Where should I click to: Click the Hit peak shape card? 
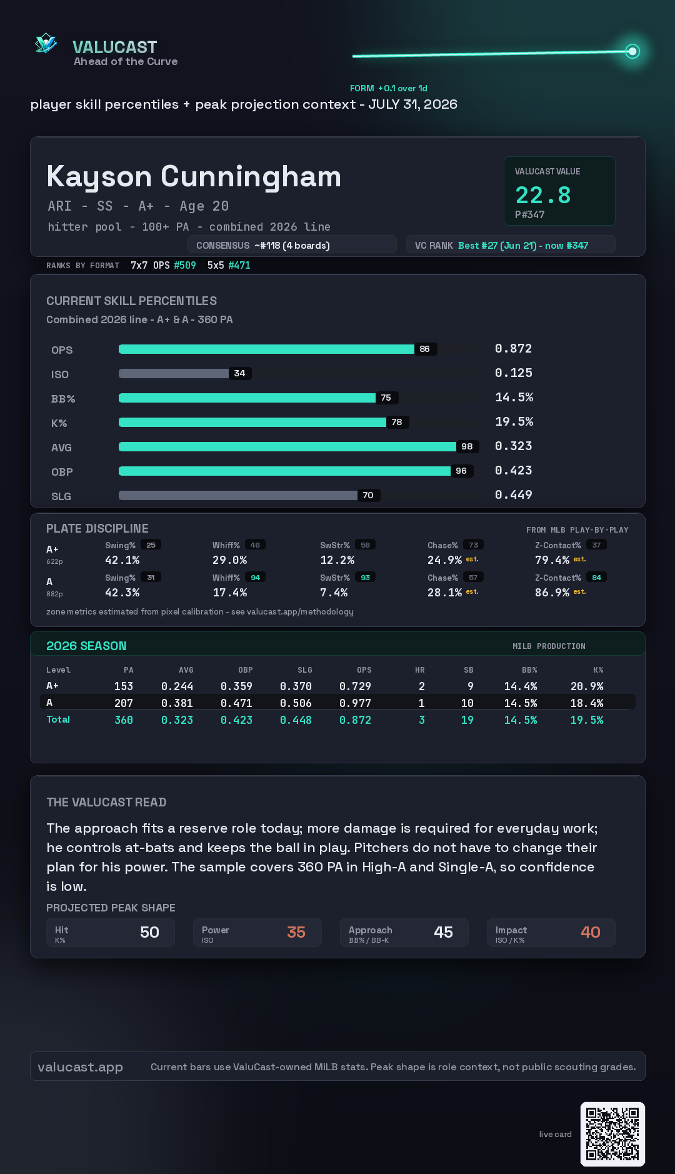111,932
